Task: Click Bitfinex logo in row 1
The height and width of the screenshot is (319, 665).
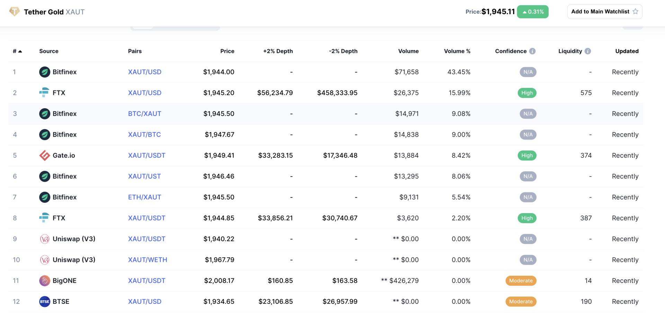Action: (x=44, y=72)
